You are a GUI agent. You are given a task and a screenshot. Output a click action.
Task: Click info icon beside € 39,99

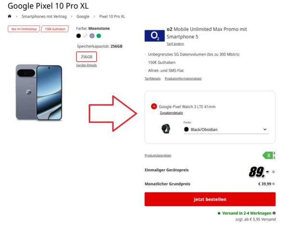273,184
